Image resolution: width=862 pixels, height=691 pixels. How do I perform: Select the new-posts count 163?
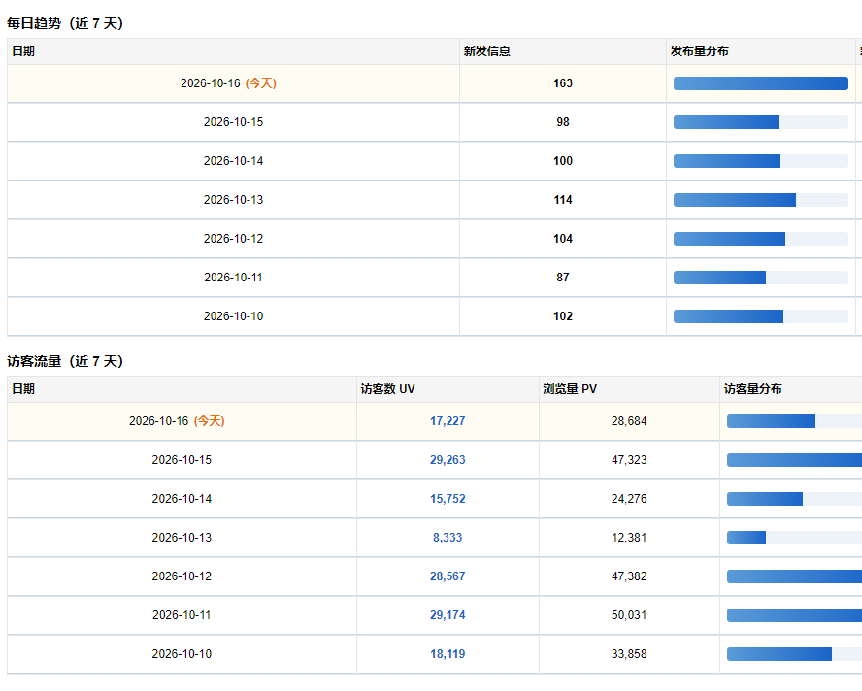click(563, 83)
